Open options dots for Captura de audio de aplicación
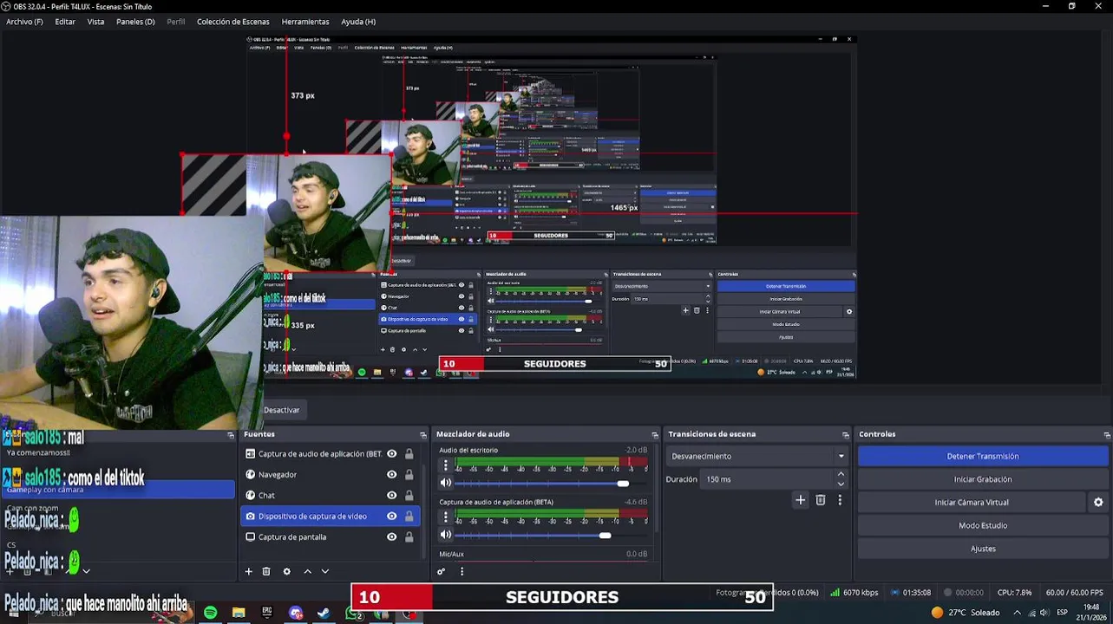Viewport: 1113px width, 624px height. pyautogui.click(x=446, y=517)
